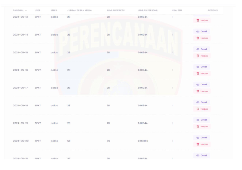242x170 pixels.
Task: Delete the 2024-05-17 entry with Hapus
Action: point(202,91)
